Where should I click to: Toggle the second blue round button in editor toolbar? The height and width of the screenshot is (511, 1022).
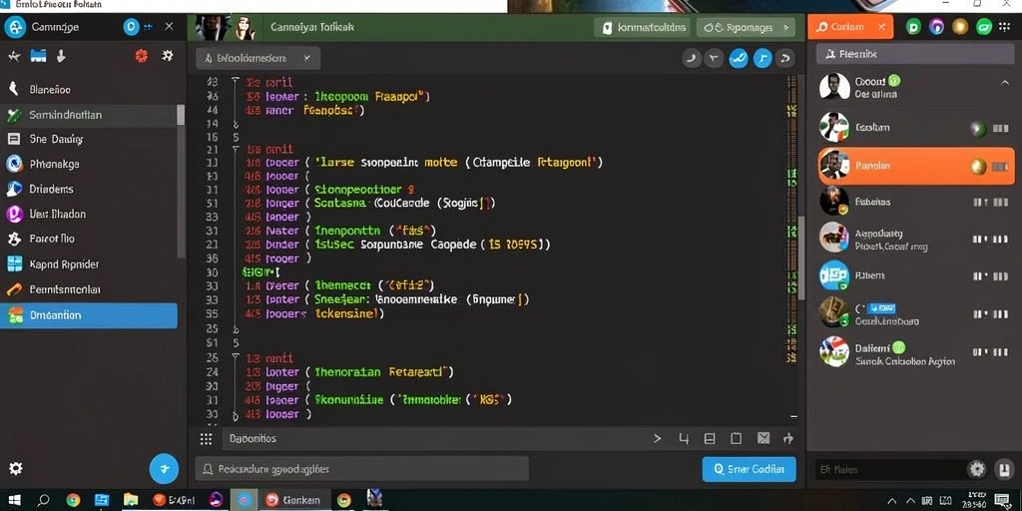tap(764, 58)
